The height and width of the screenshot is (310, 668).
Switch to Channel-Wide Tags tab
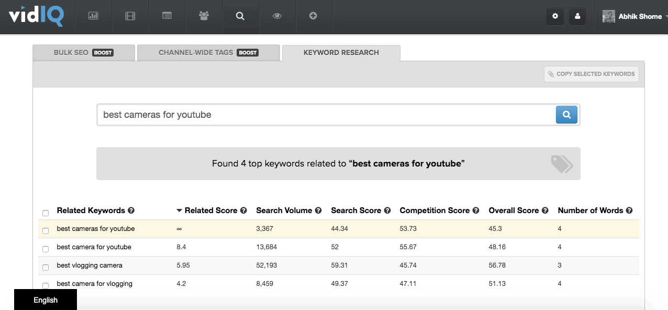tap(208, 52)
